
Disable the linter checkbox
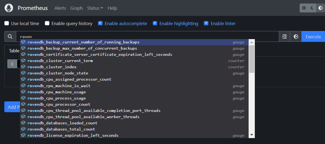[x=206, y=23]
